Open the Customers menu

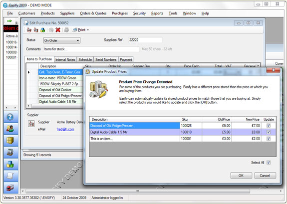pos(27,13)
